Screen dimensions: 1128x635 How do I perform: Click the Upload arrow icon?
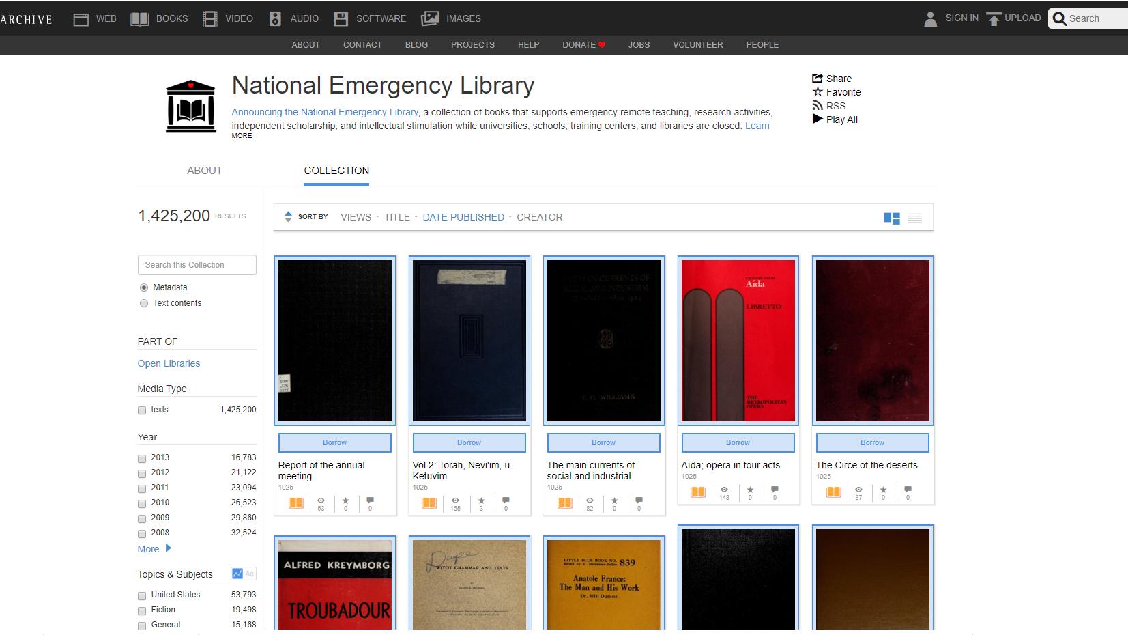(x=994, y=18)
